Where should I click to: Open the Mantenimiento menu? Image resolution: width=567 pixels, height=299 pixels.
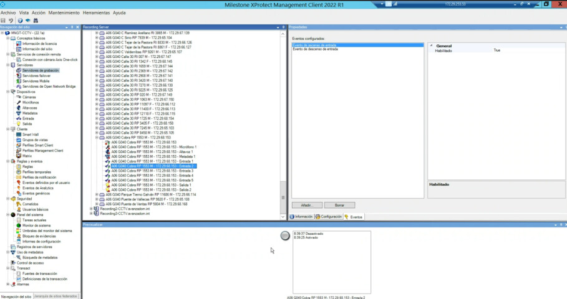64,12
